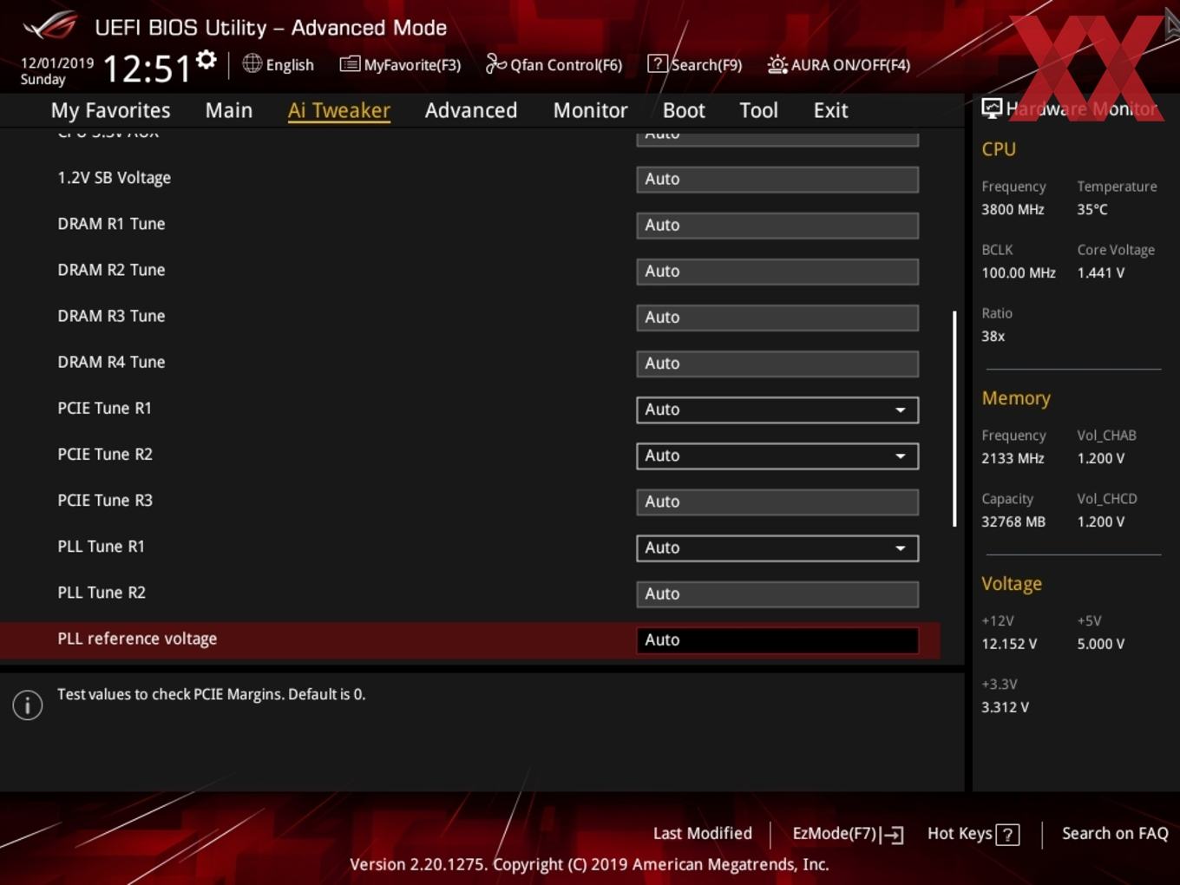The image size is (1180, 885).
Task: Switch to the Main tab
Action: pyautogui.click(x=229, y=110)
